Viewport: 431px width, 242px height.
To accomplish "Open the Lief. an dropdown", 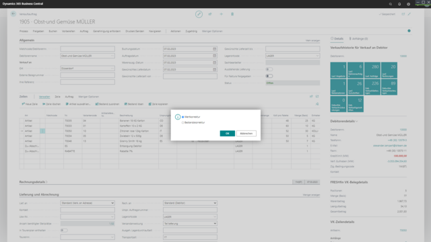I will (88, 203).
